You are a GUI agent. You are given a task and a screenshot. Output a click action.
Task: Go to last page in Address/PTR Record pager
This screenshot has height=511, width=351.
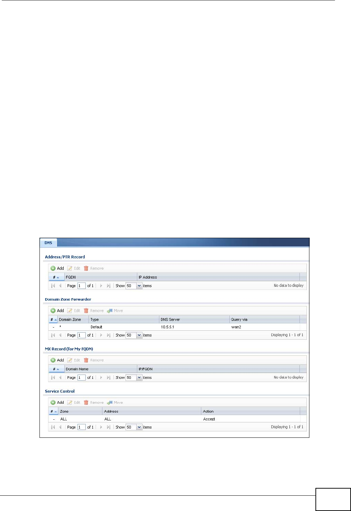108,286
